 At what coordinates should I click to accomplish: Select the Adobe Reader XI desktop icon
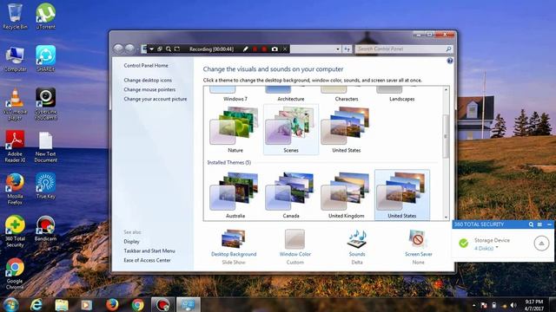[15, 146]
